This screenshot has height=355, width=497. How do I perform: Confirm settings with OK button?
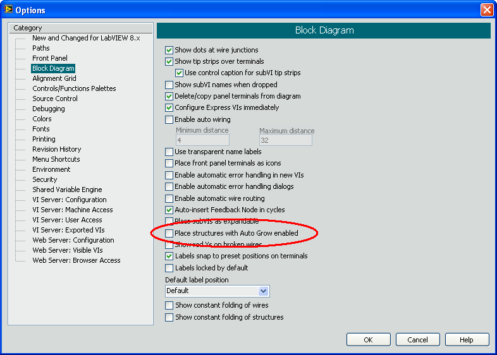point(368,340)
